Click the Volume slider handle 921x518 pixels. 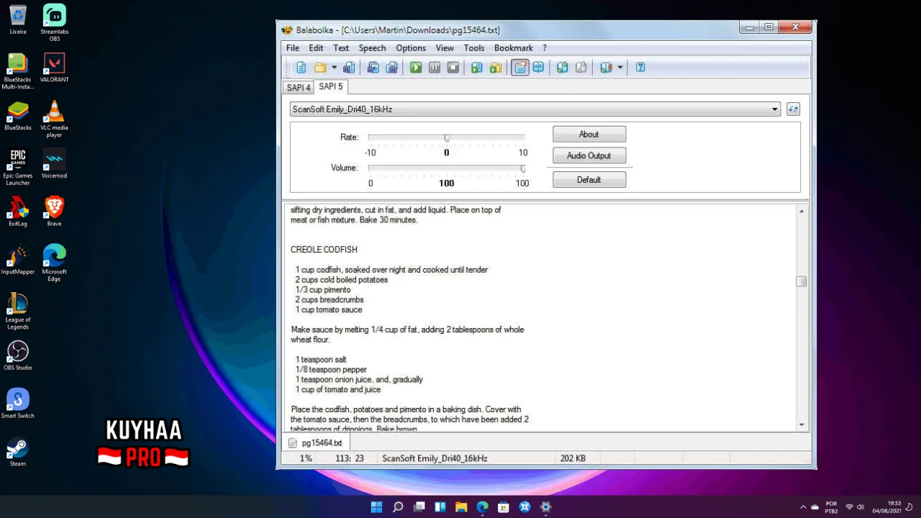tap(523, 168)
